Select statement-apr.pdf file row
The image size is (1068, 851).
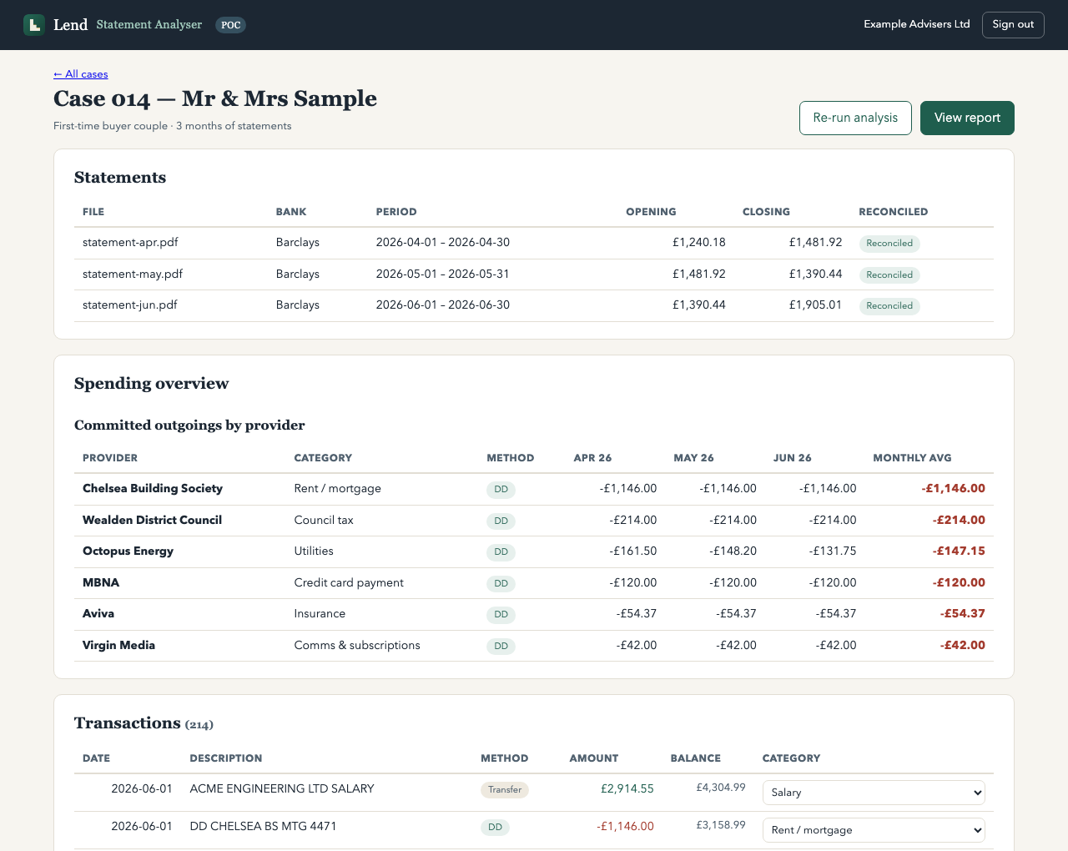534,243
